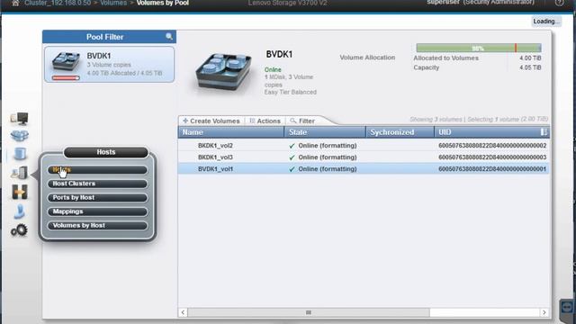This screenshot has height=324, width=576.
Task: Open the Actions menu
Action: click(x=265, y=121)
